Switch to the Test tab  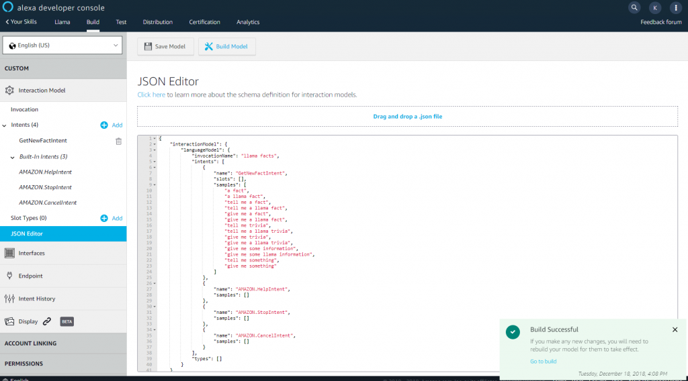[x=121, y=22]
